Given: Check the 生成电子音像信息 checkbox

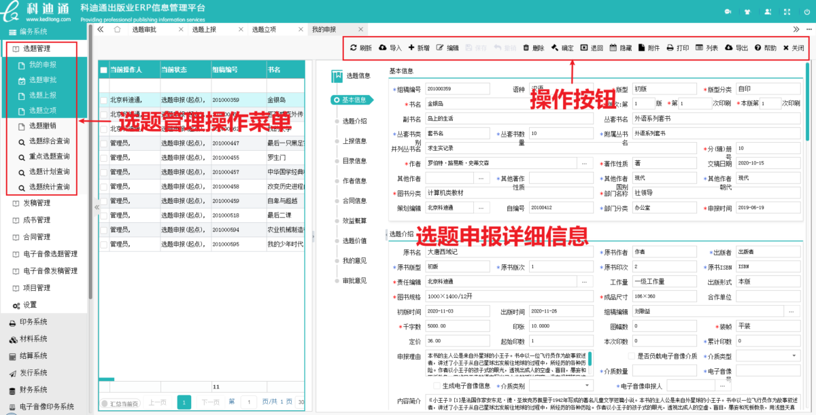Looking at the screenshot, I should coord(436,386).
